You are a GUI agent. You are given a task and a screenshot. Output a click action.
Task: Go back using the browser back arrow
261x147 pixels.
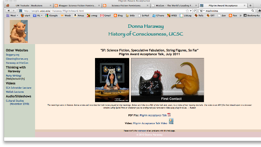8,11
